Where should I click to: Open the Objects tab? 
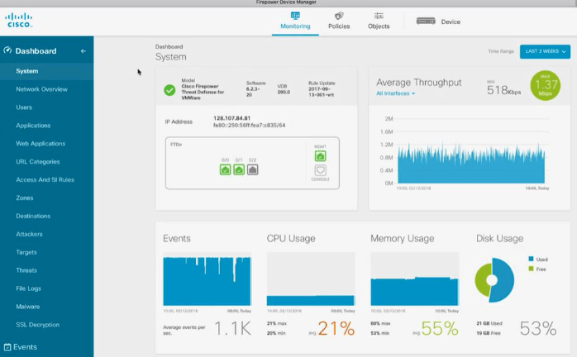379,21
